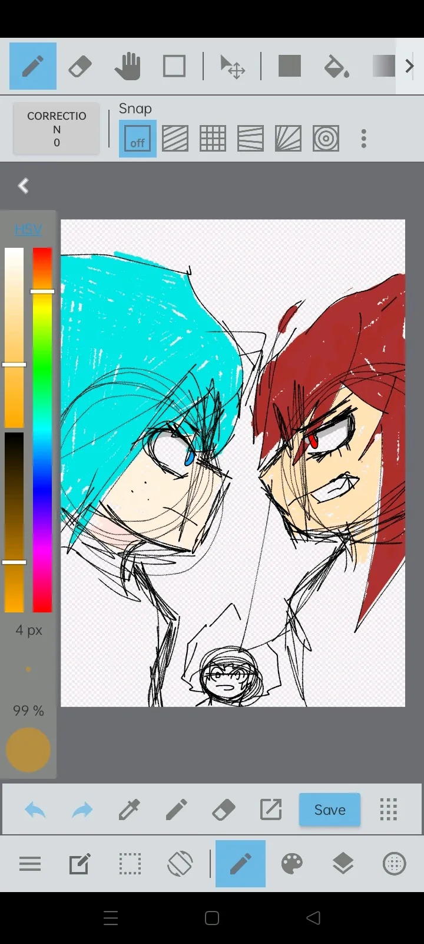Go to Android home screen
This screenshot has width=424, height=944.
(212, 918)
